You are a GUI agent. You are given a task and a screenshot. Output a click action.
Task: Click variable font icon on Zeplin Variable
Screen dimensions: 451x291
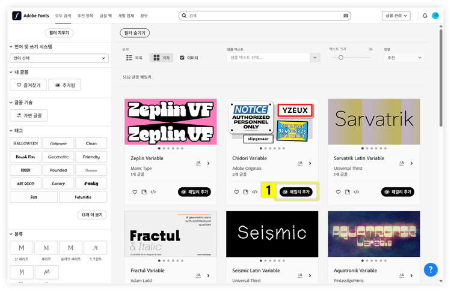coord(198,163)
